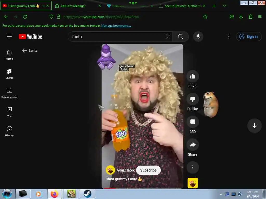Screen dimensions: 266x199
Task: Close the Secure Browser Onboarding tab
Action: tap(204, 6)
